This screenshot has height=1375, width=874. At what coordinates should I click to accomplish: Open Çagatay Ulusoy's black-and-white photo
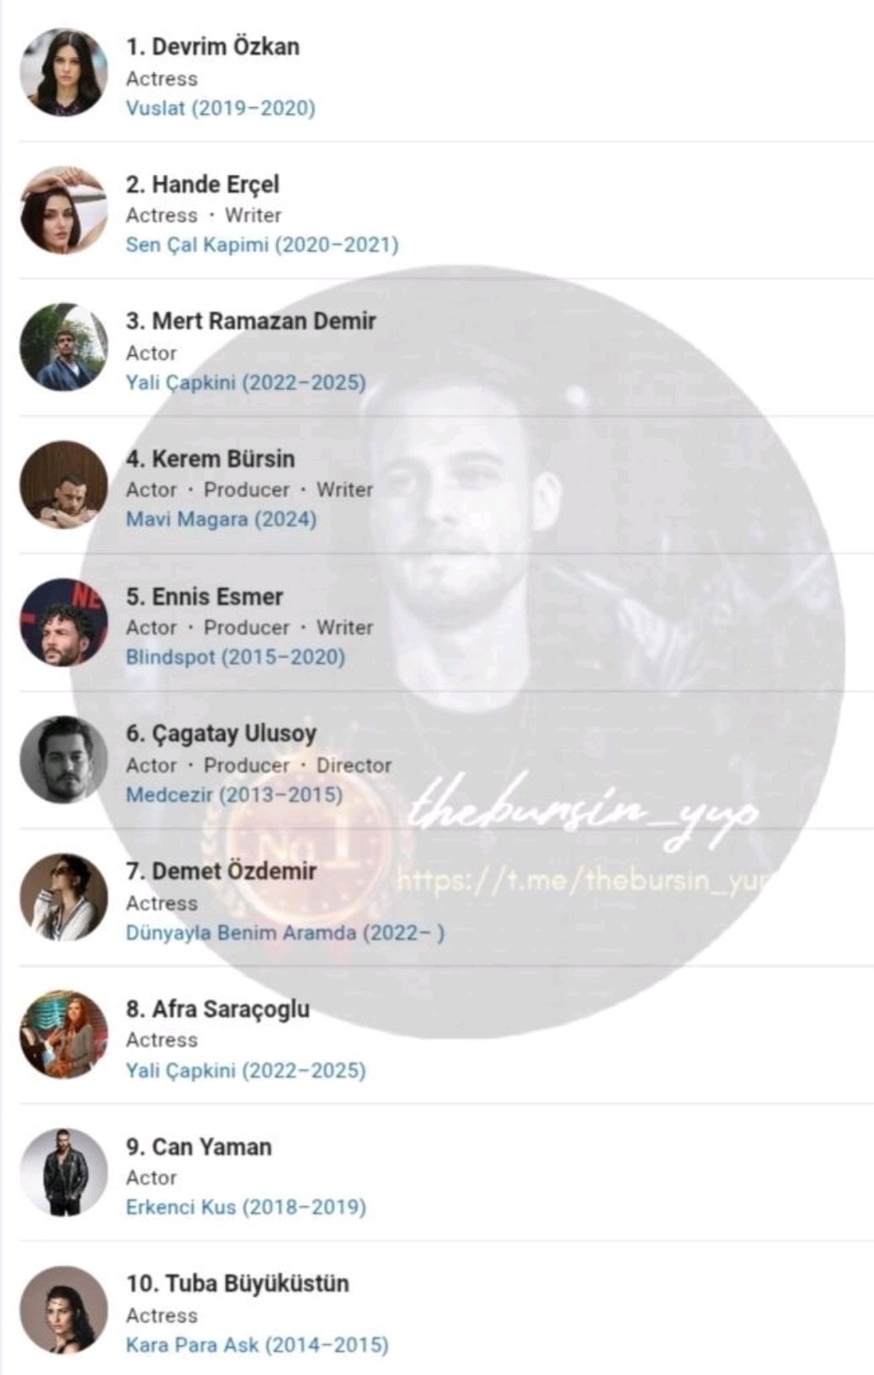pos(63,760)
